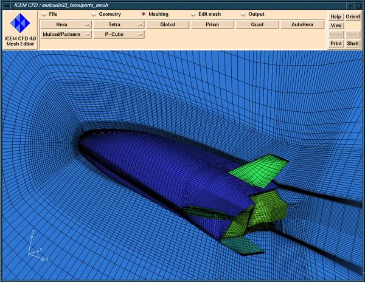Open the Mulcad/Padamm dropdown menu

(66, 35)
